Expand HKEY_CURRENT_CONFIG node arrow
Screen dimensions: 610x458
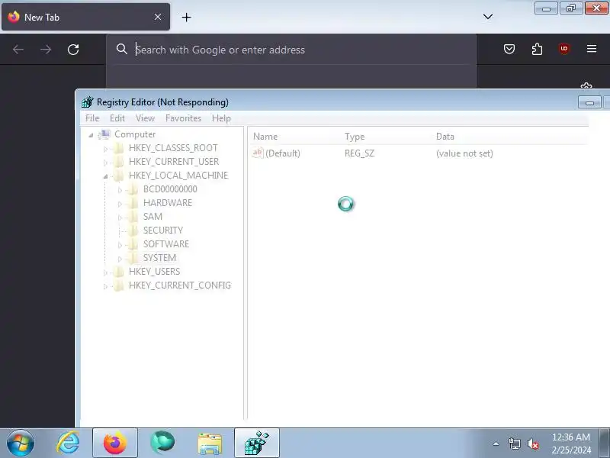(105, 286)
